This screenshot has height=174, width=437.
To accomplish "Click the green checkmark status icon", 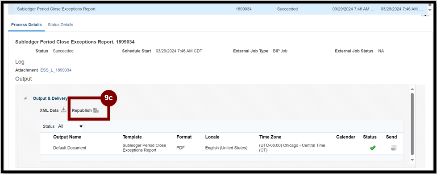I will pos(373,148).
